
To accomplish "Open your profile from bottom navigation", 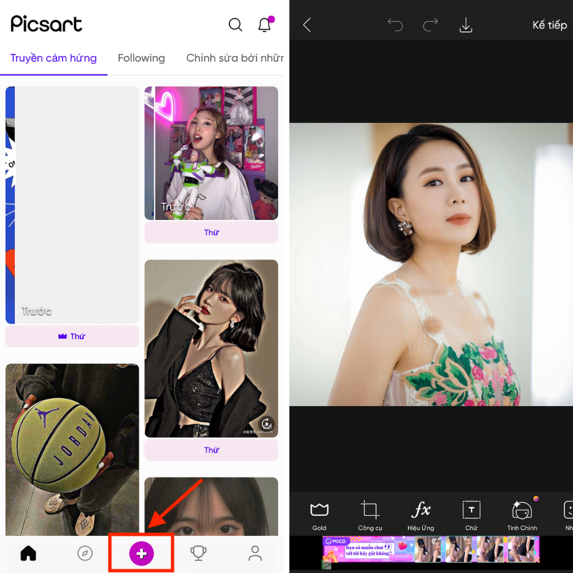I will click(254, 553).
